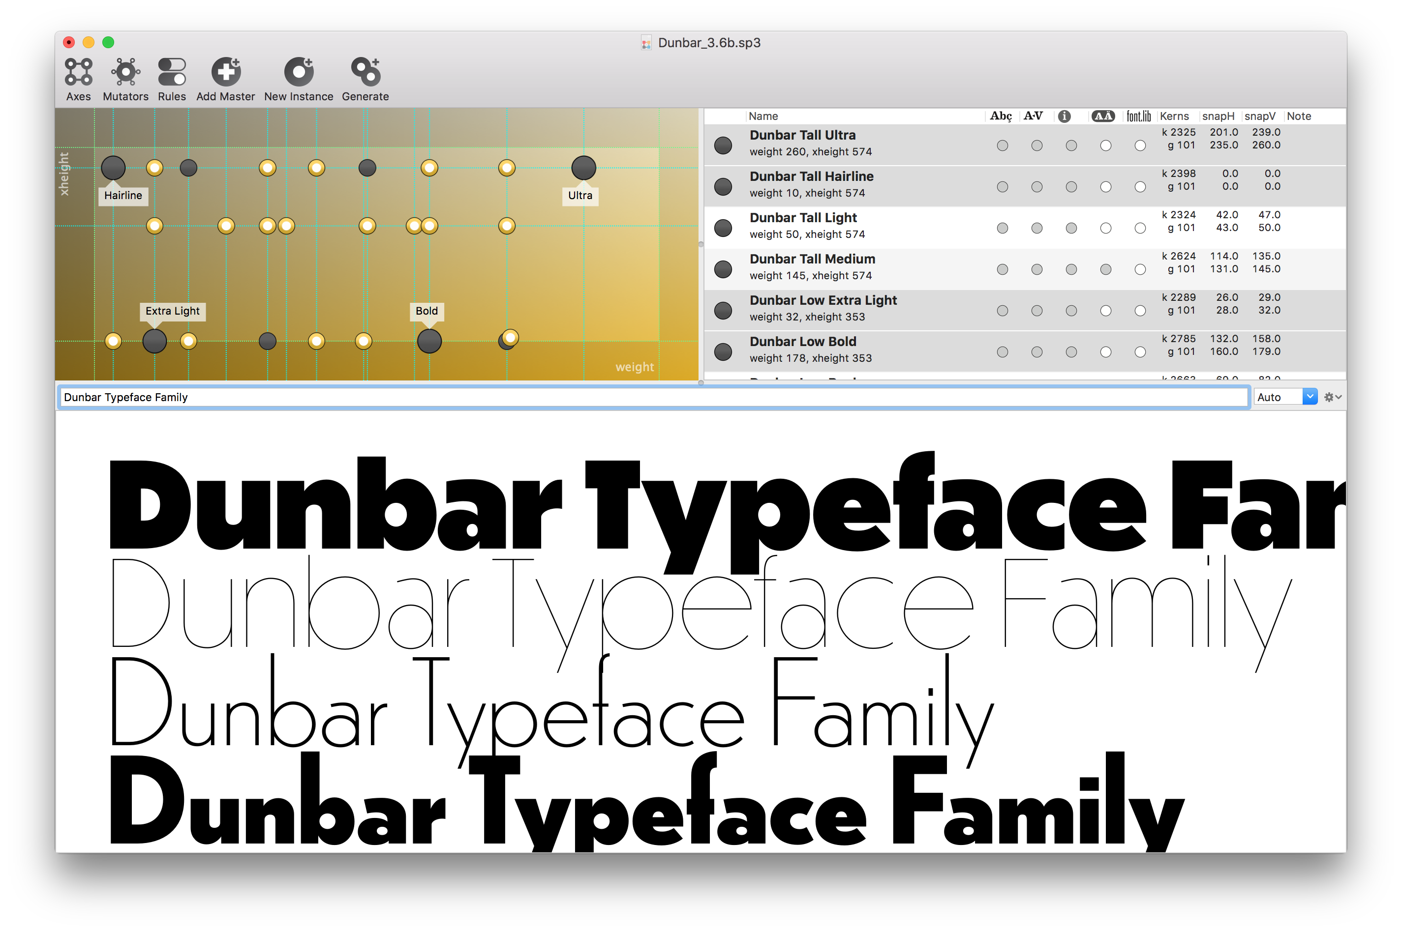Click the font.lib column header icon
Viewport: 1402px width, 932px height.
point(1138,116)
